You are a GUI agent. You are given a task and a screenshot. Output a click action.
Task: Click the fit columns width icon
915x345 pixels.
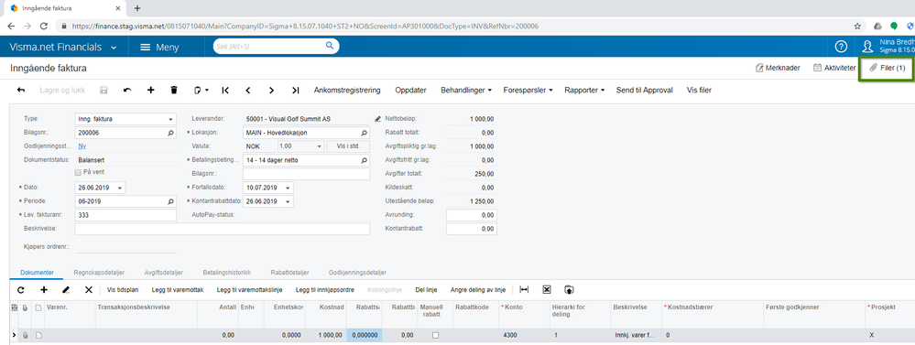524,290
